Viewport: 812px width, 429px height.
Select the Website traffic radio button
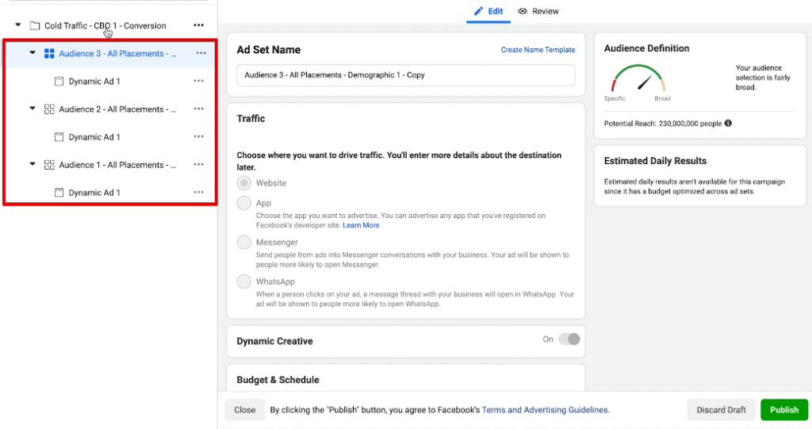(x=244, y=183)
